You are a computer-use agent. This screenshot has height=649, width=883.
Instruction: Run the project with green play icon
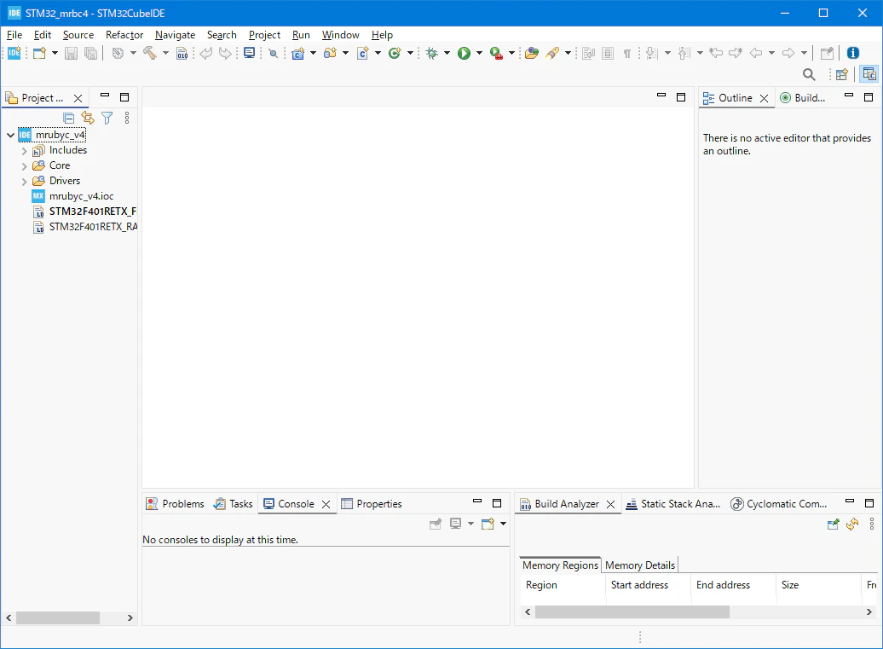464,53
